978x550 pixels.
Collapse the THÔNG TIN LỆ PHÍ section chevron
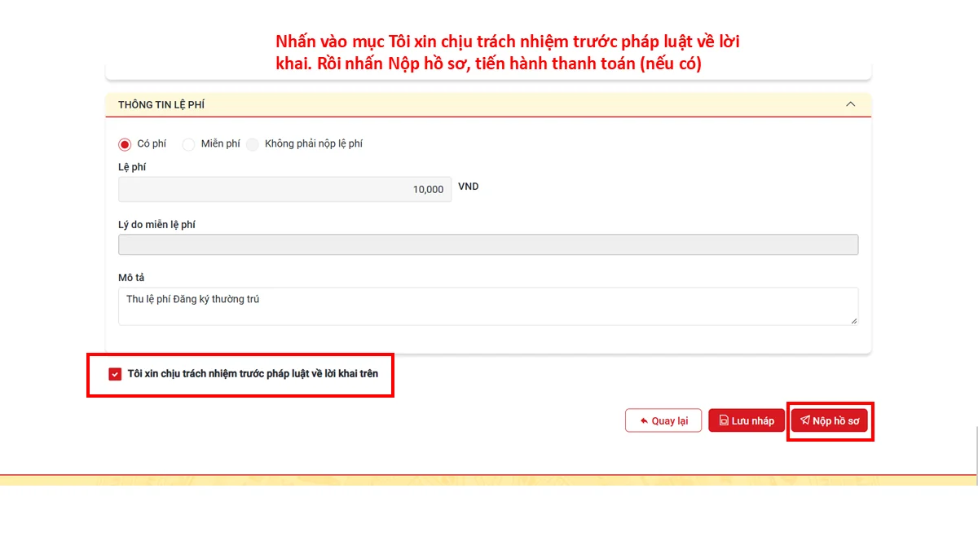pos(851,104)
